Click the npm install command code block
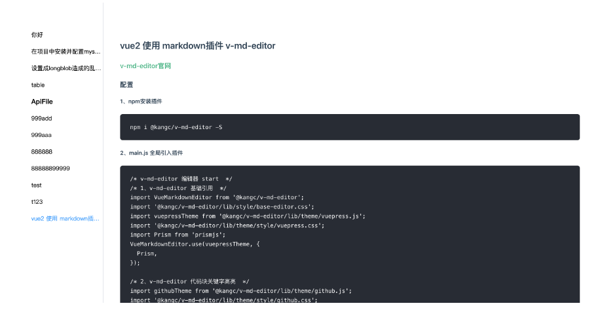Image resolution: width=600 pixels, height=312 pixels. [x=350, y=127]
